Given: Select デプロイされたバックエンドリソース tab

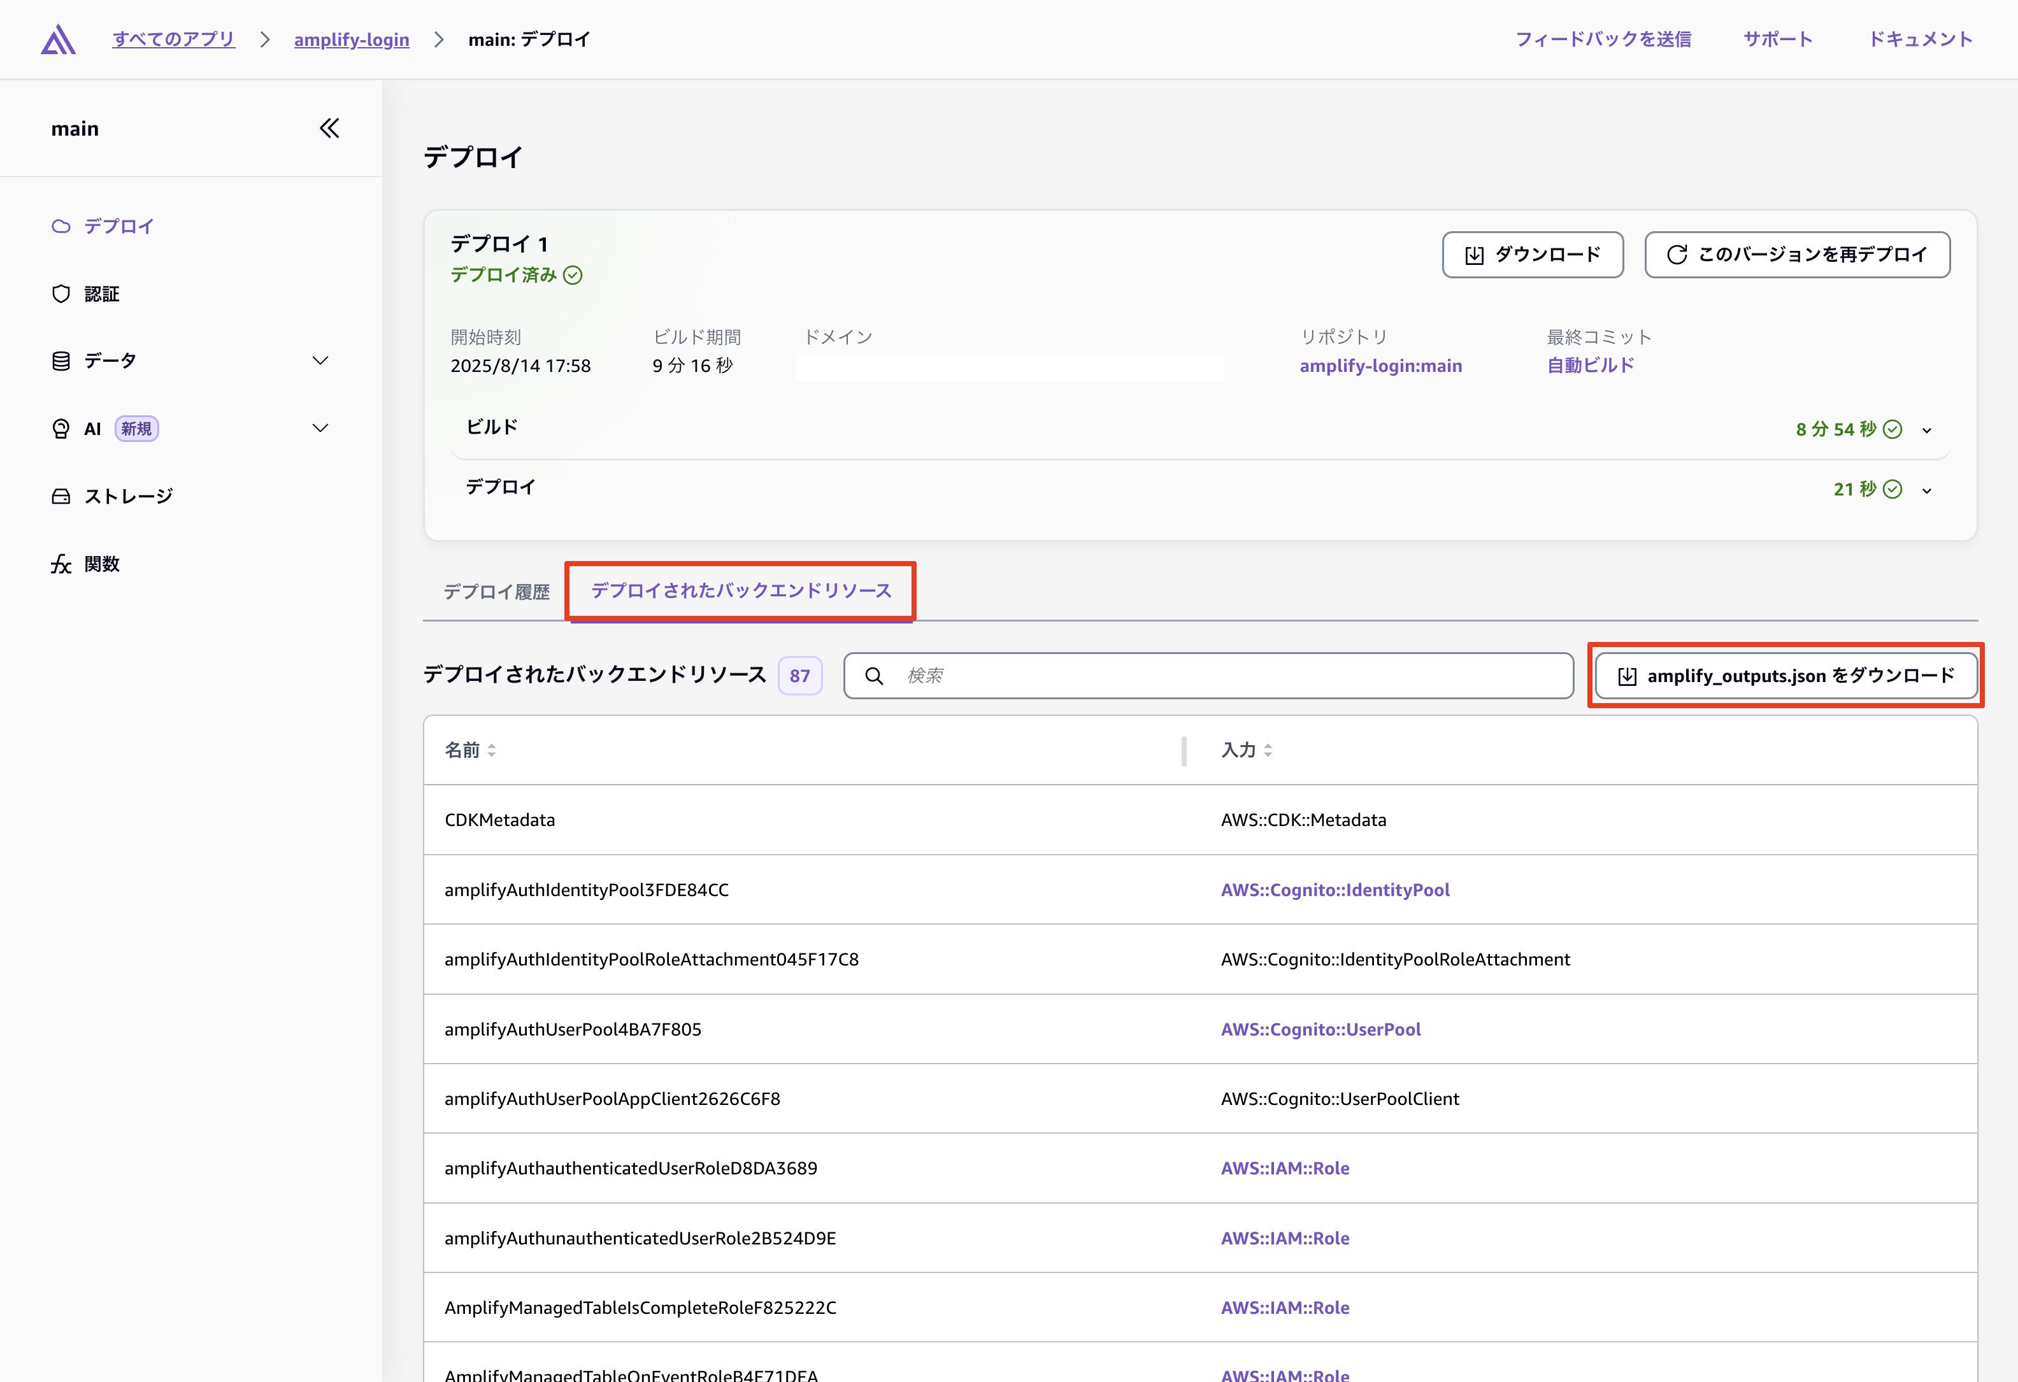Looking at the screenshot, I should (741, 591).
